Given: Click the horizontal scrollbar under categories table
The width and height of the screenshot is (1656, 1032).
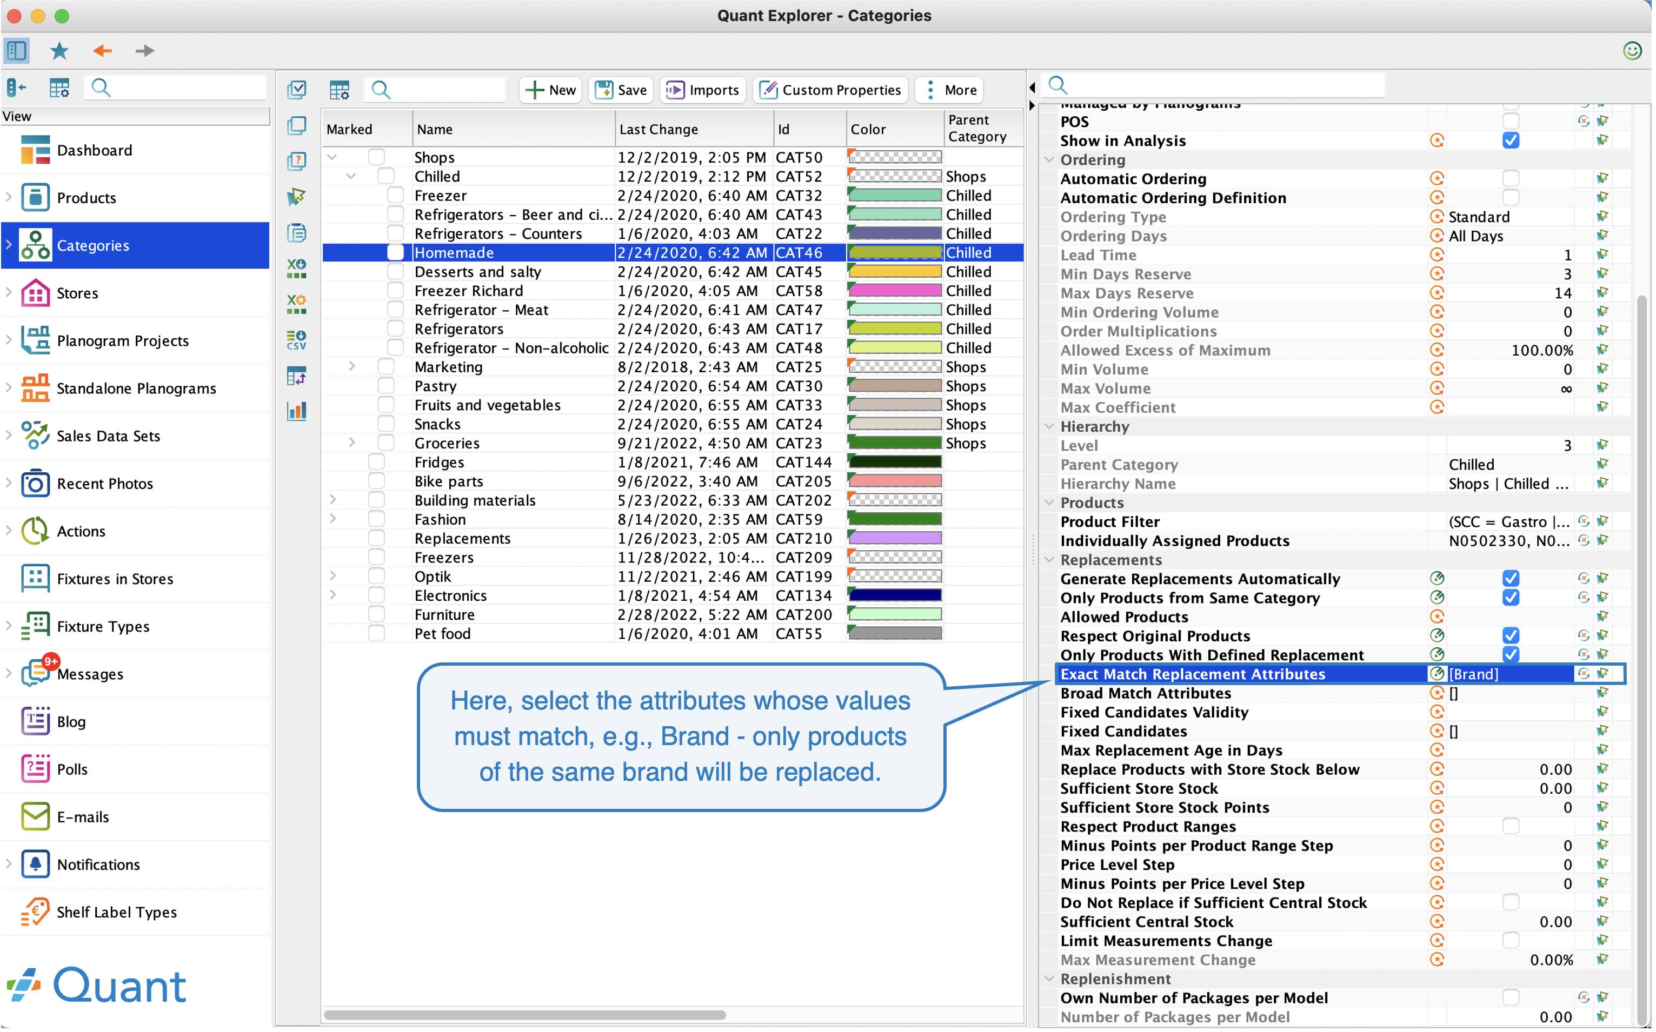Looking at the screenshot, I should point(524,1015).
